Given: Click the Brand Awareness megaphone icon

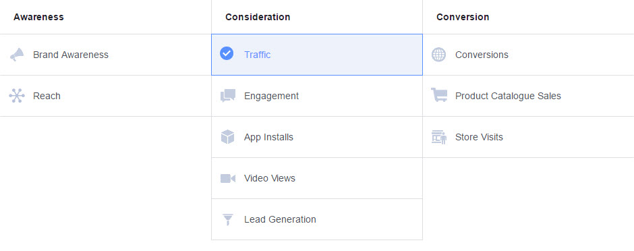Looking at the screenshot, I should click(x=17, y=55).
